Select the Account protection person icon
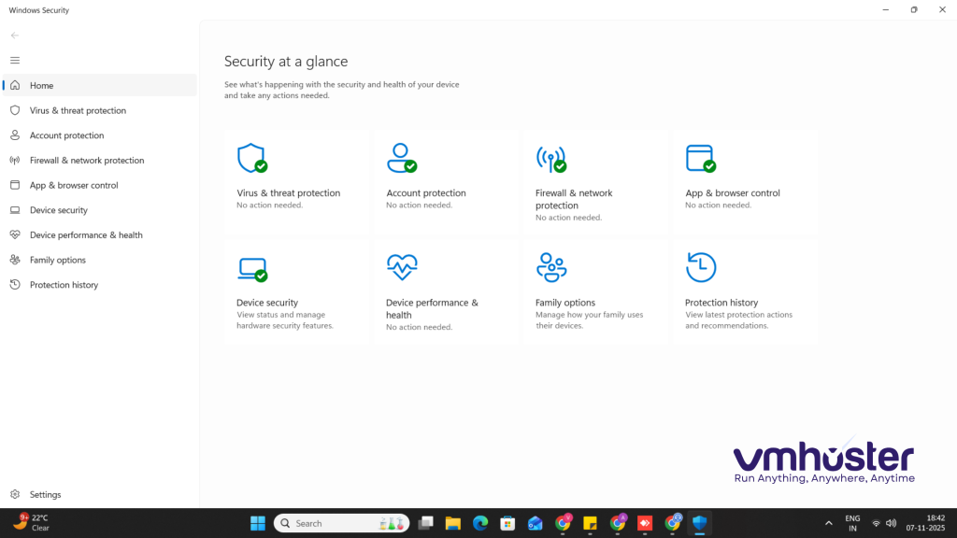This screenshot has width=957, height=538. (x=402, y=157)
